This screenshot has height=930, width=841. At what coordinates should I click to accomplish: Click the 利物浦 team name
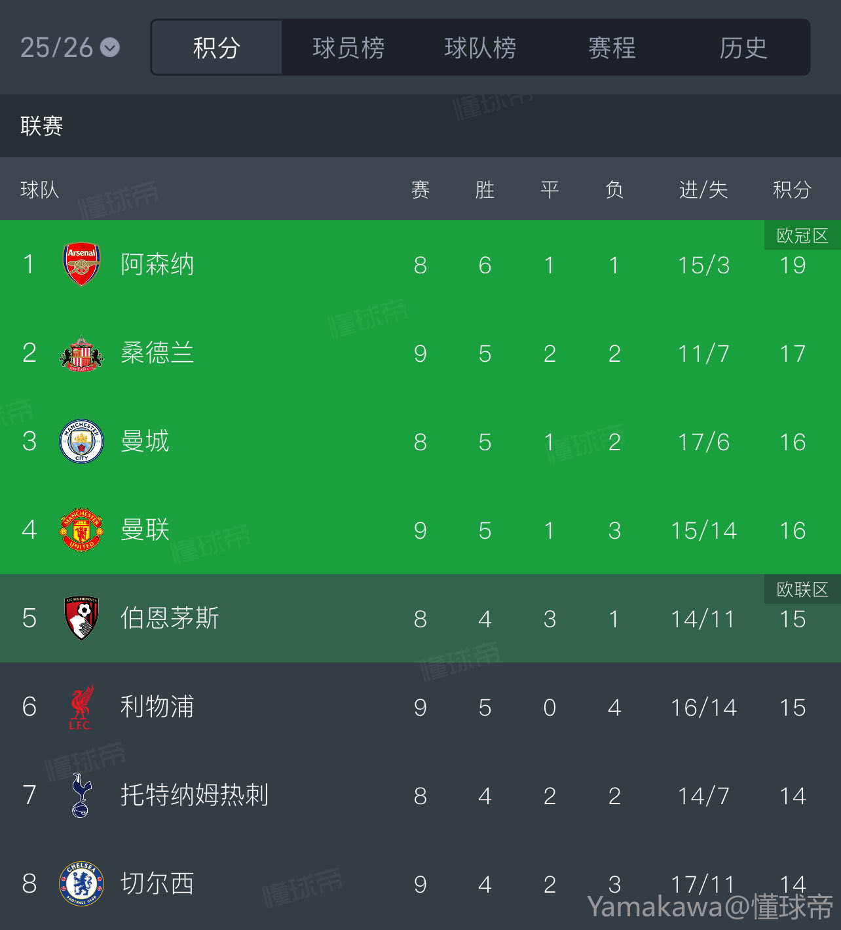157,707
